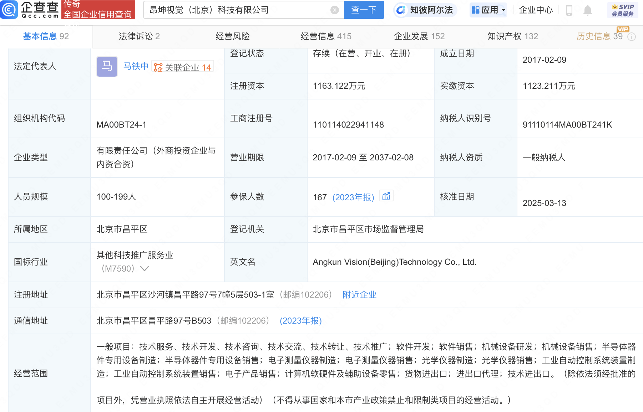The height and width of the screenshot is (412, 643).
Task: Click the 查一下 search button
Action: (x=364, y=10)
